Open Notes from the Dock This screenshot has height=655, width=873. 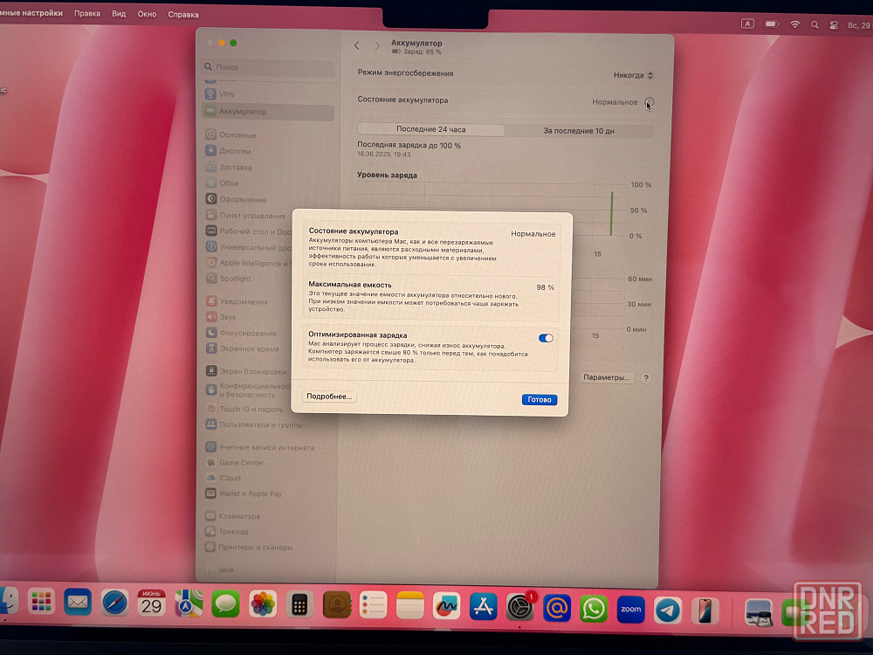410,607
